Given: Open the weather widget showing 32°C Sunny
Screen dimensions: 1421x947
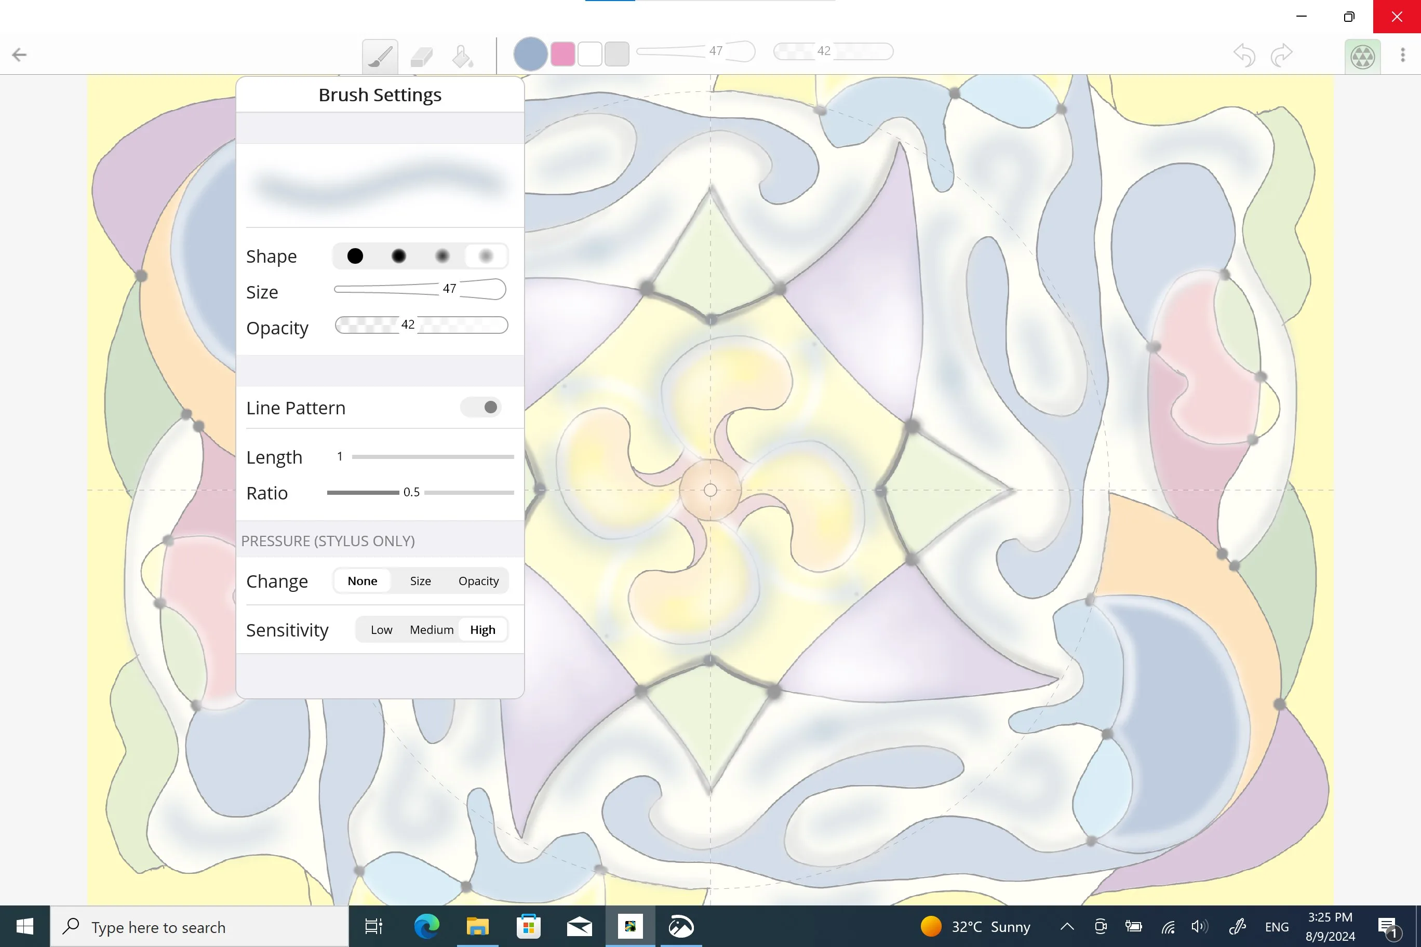Looking at the screenshot, I should pos(976,926).
